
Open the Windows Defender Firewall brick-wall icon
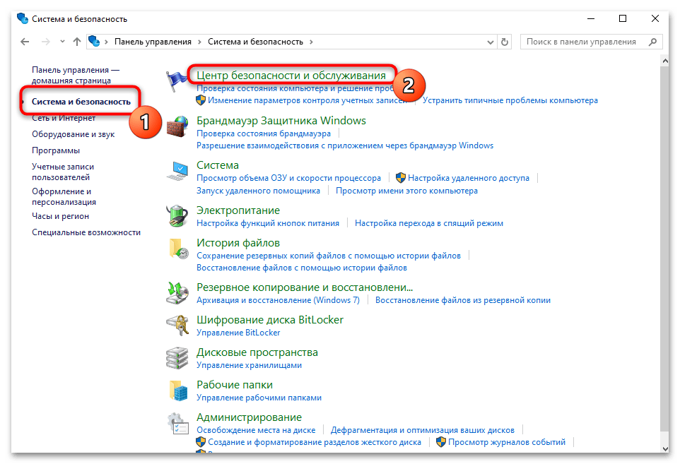[177, 126]
